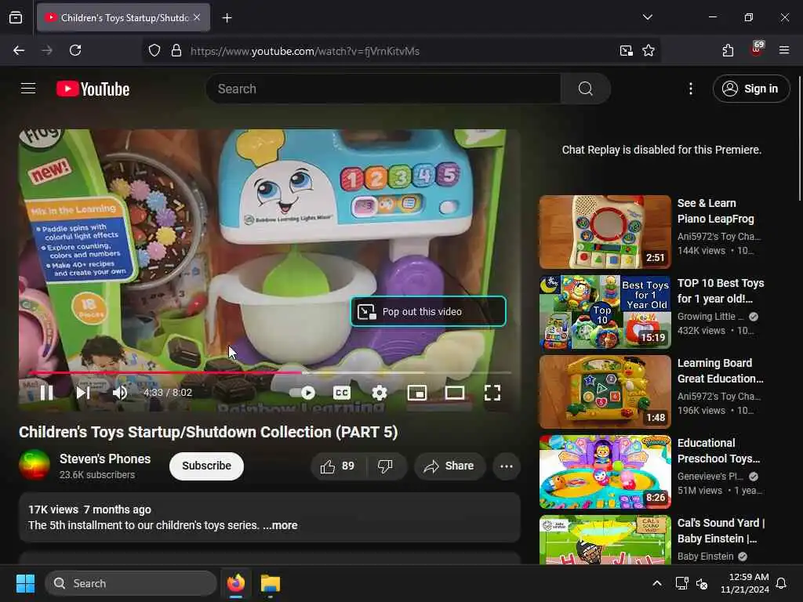Like the video with 89 likes
This screenshot has width=803, height=602.
[337, 466]
